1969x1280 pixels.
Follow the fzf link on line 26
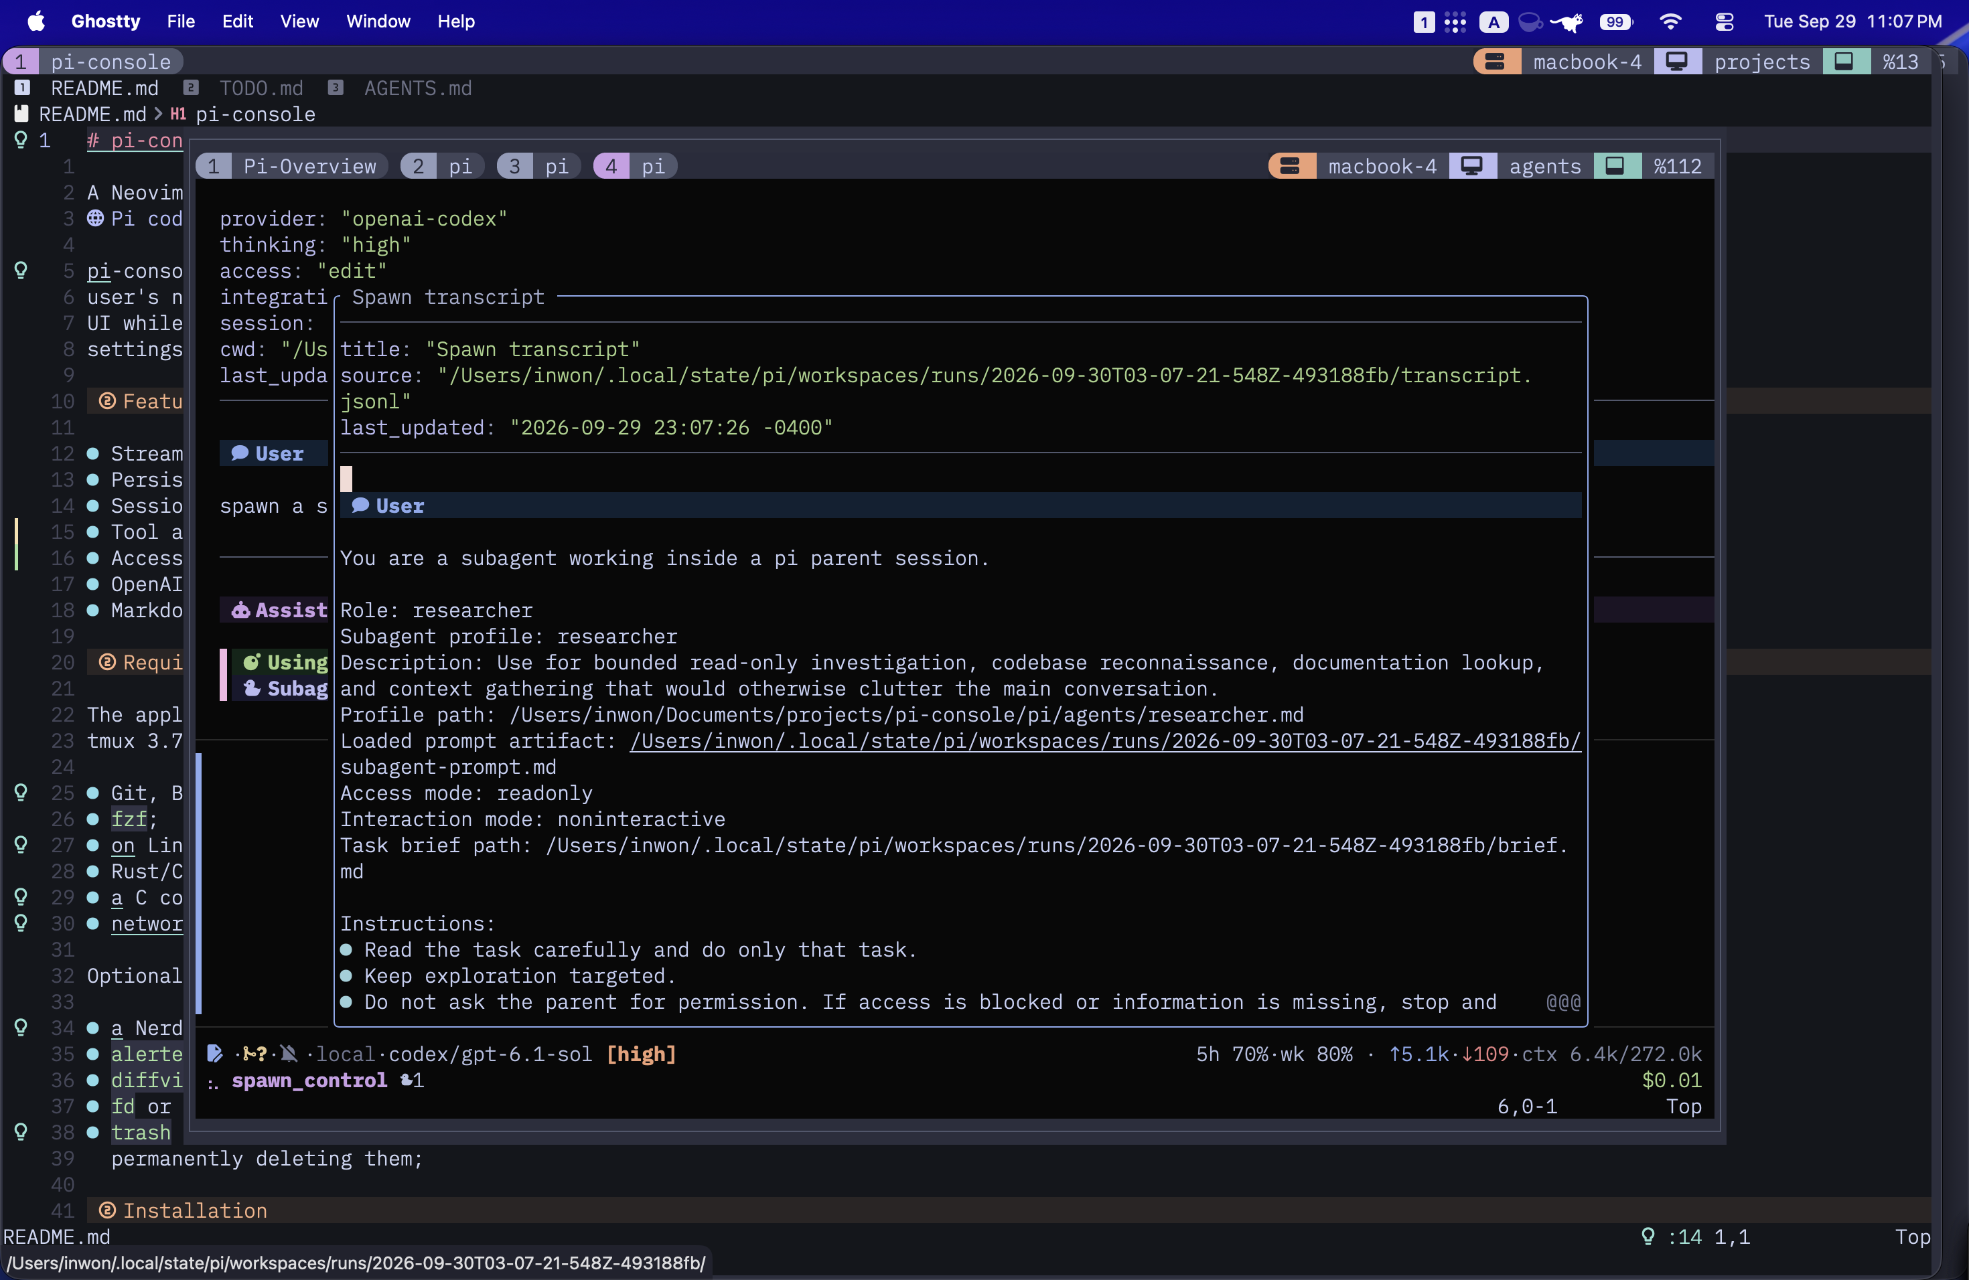pos(130,819)
